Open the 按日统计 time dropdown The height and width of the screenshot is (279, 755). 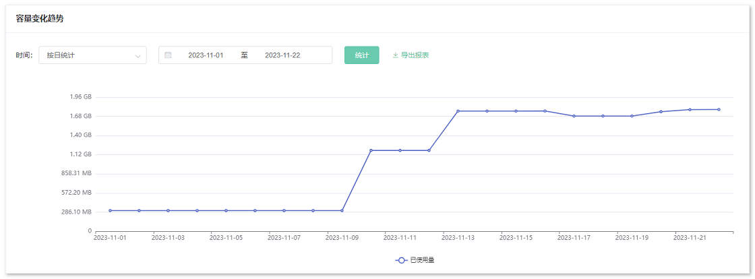click(x=92, y=55)
